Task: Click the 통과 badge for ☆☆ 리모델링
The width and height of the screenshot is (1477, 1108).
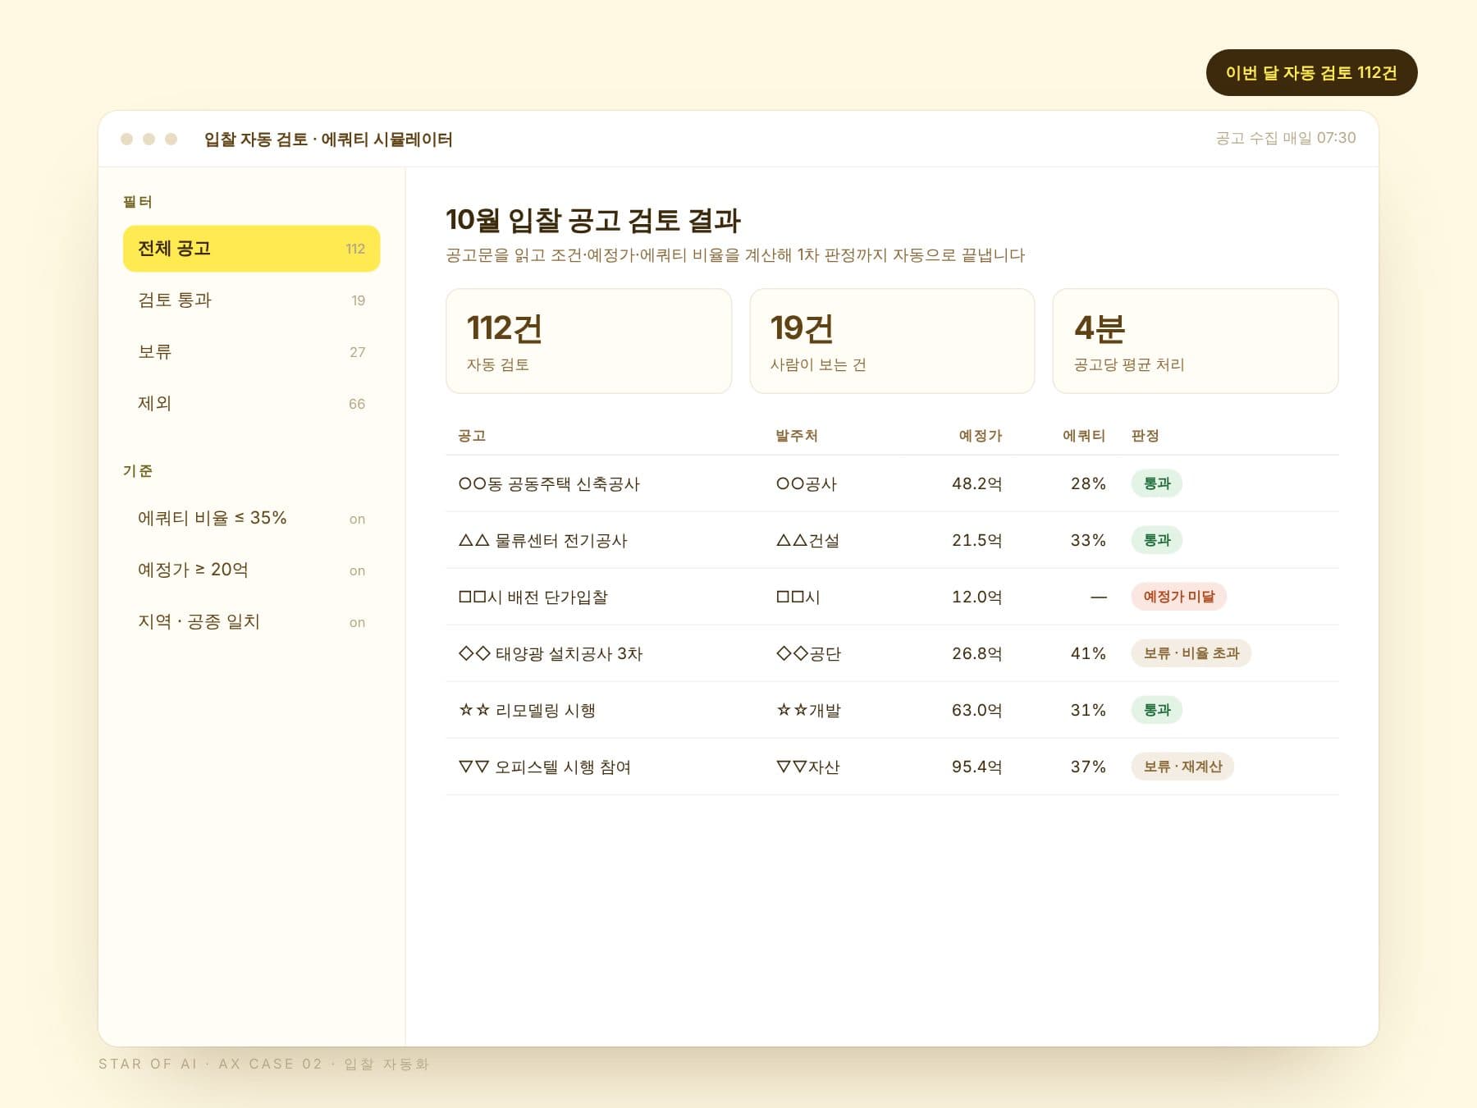Action: [x=1157, y=710]
